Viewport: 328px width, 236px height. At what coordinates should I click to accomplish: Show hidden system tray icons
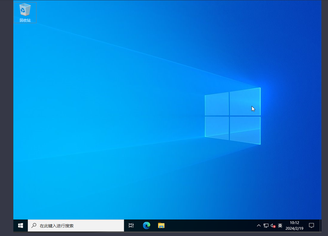click(259, 226)
